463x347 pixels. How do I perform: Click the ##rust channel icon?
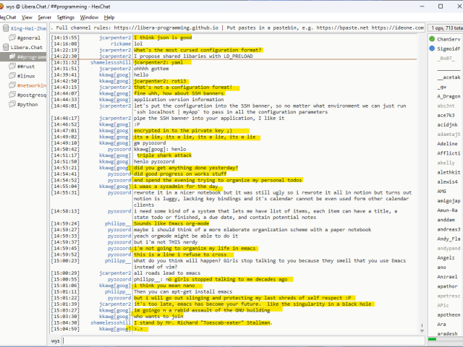click(12, 66)
